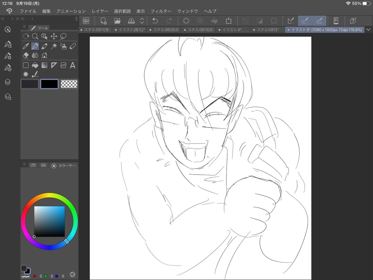Activate the Scale/Rotate transform
The width and height of the screenshot is (373, 280).
[x=229, y=21]
